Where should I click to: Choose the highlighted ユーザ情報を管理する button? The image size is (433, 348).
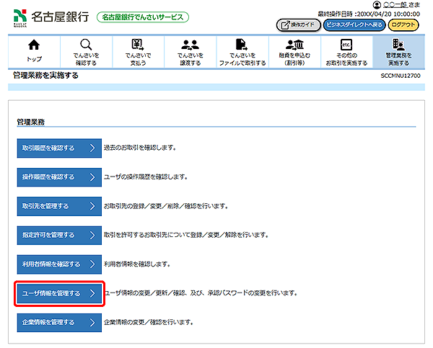pos(57,293)
